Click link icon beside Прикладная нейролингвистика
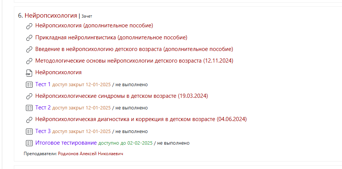Viewport: 342px width, 169px height. (x=29, y=38)
